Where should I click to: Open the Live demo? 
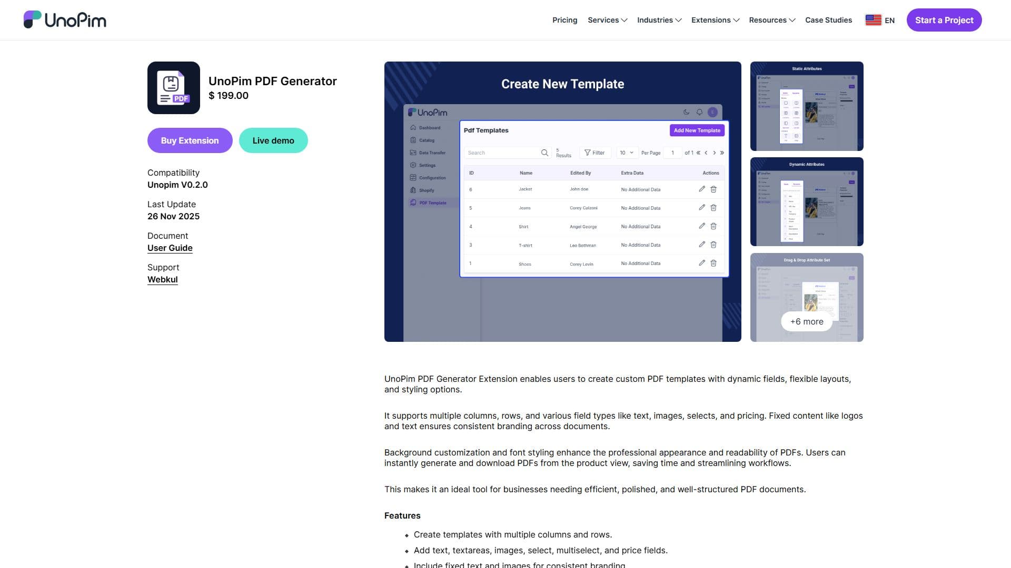[273, 140]
